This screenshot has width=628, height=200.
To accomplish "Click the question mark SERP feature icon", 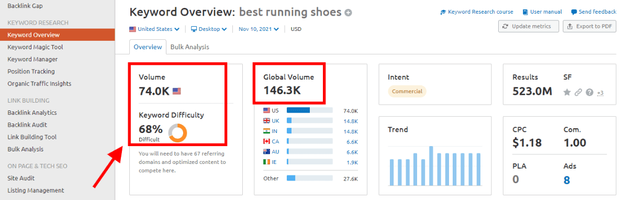I will [x=590, y=92].
